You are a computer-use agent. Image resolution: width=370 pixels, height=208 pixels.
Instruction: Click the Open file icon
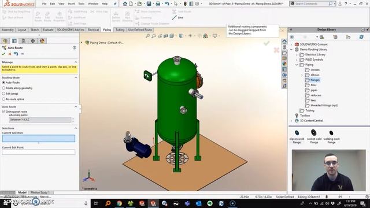140,3
